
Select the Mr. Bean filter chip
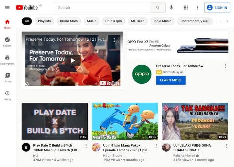[x=138, y=21]
